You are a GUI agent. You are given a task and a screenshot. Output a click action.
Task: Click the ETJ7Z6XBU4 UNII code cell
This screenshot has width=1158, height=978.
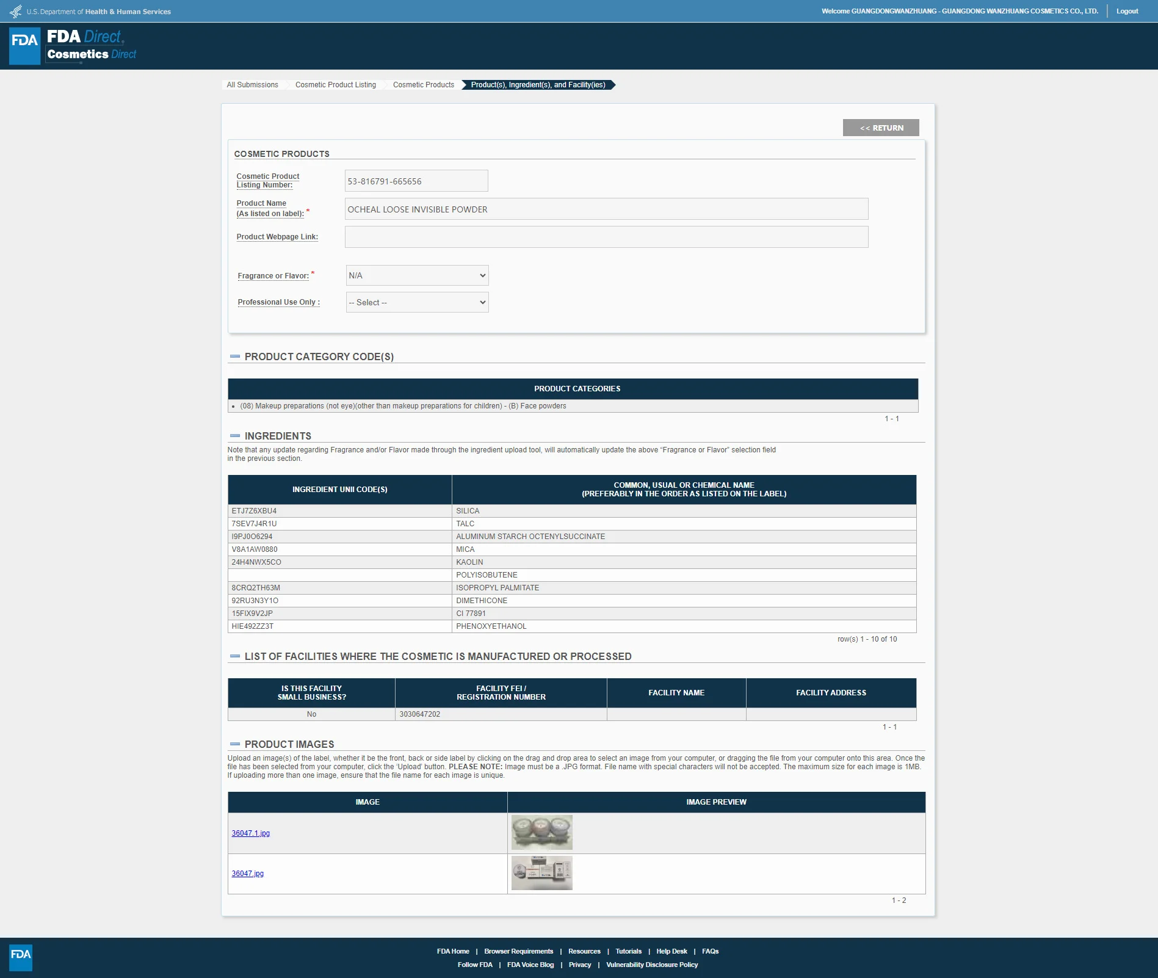tap(339, 511)
